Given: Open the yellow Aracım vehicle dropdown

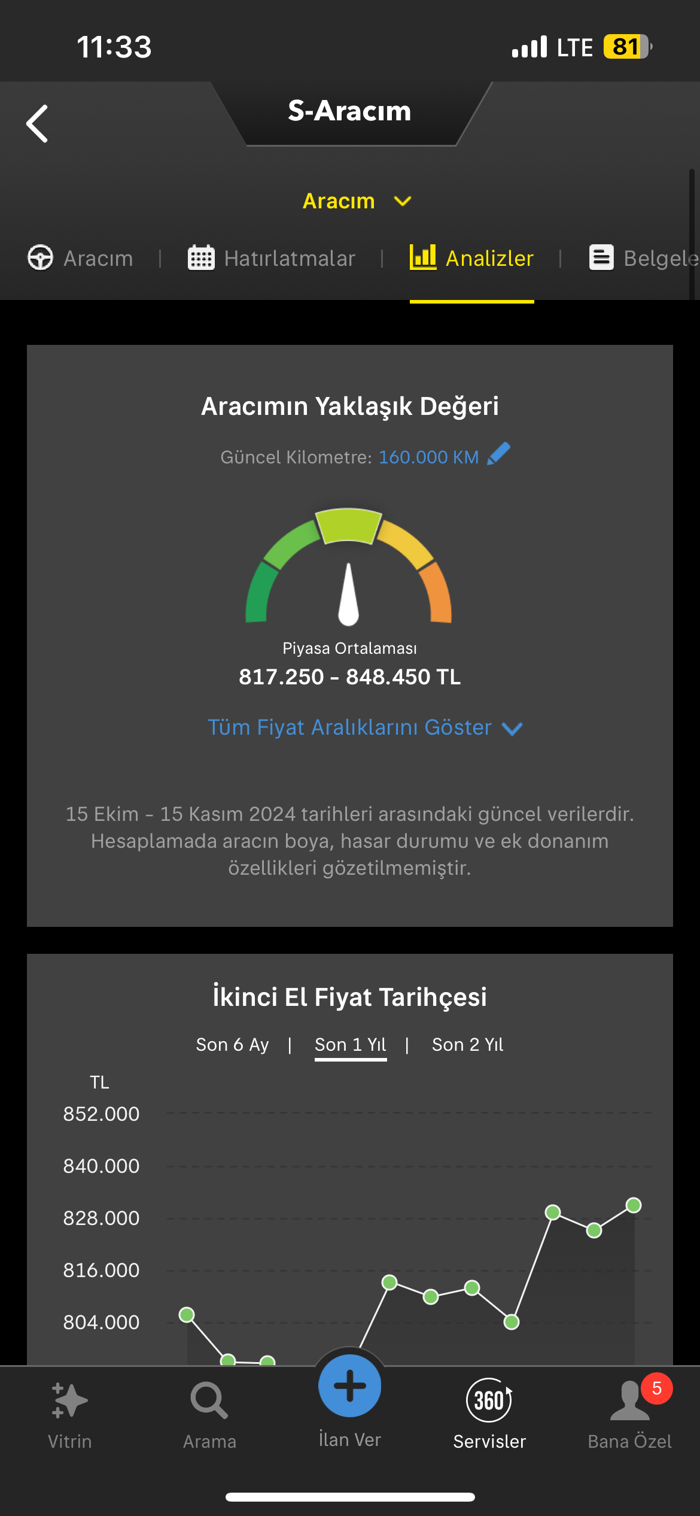Looking at the screenshot, I should [x=357, y=201].
